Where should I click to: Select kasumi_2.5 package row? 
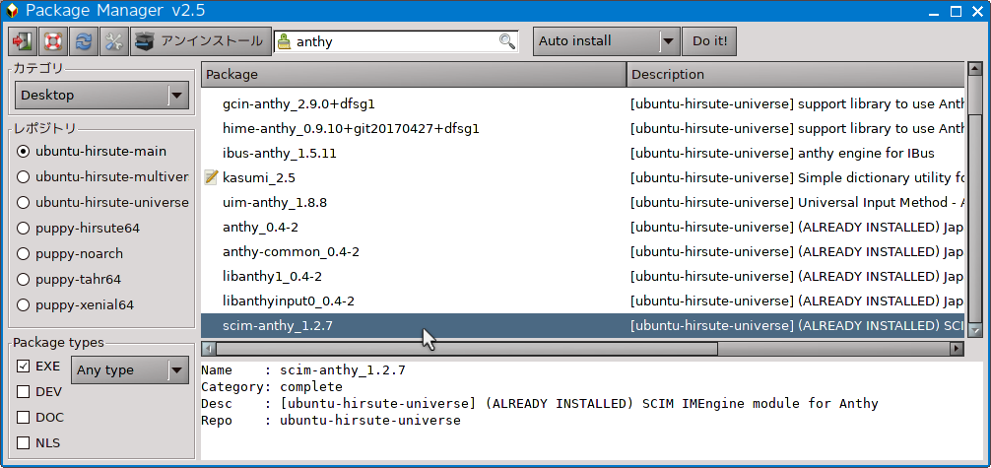pos(583,177)
